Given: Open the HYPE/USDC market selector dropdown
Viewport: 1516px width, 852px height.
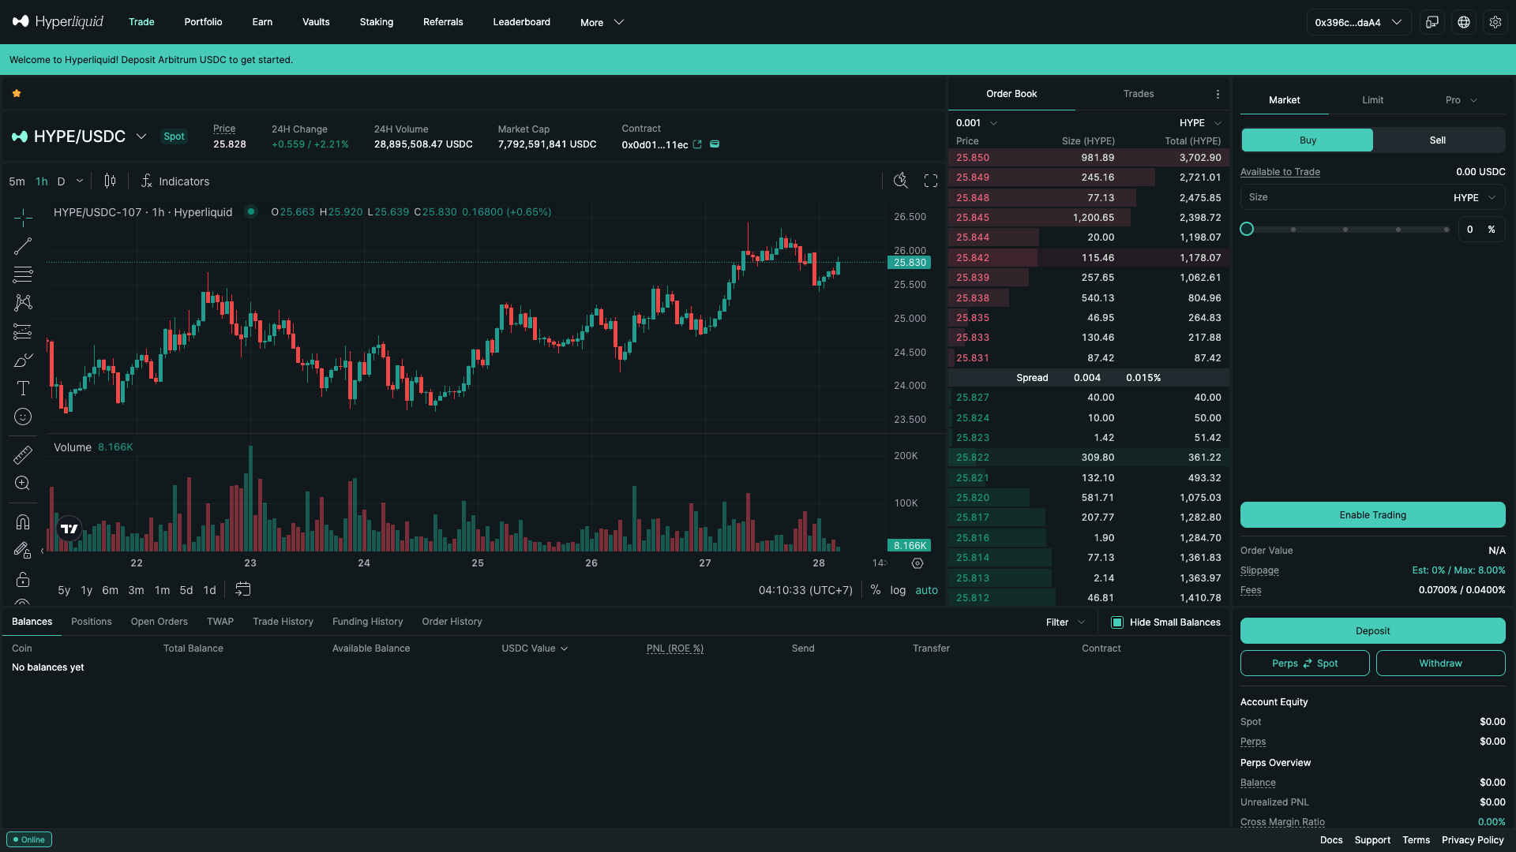Looking at the screenshot, I should 142,136.
